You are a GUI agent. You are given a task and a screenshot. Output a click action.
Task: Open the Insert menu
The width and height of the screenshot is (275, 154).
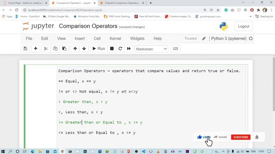pos(79,38)
